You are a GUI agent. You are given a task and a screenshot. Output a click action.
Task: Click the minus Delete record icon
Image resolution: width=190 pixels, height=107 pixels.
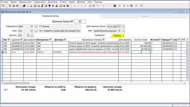click(x=128, y=6)
